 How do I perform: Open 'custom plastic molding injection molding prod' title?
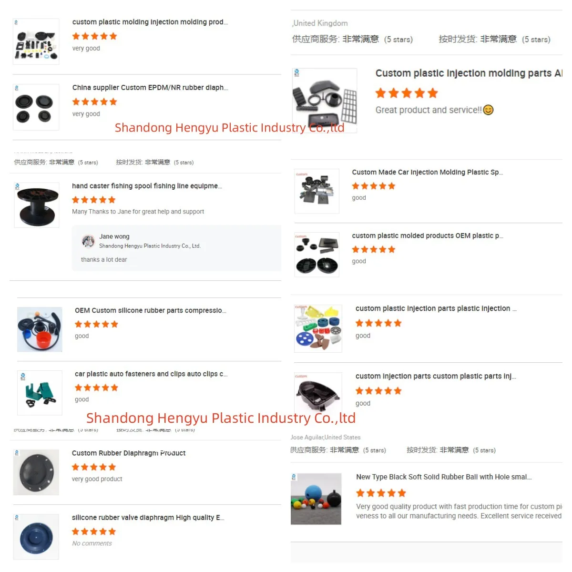tap(150, 22)
